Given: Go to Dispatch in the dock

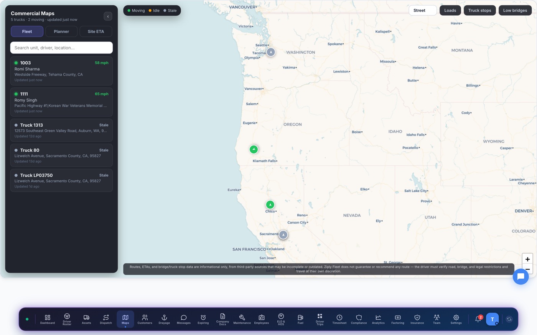Looking at the screenshot, I should 106,319.
